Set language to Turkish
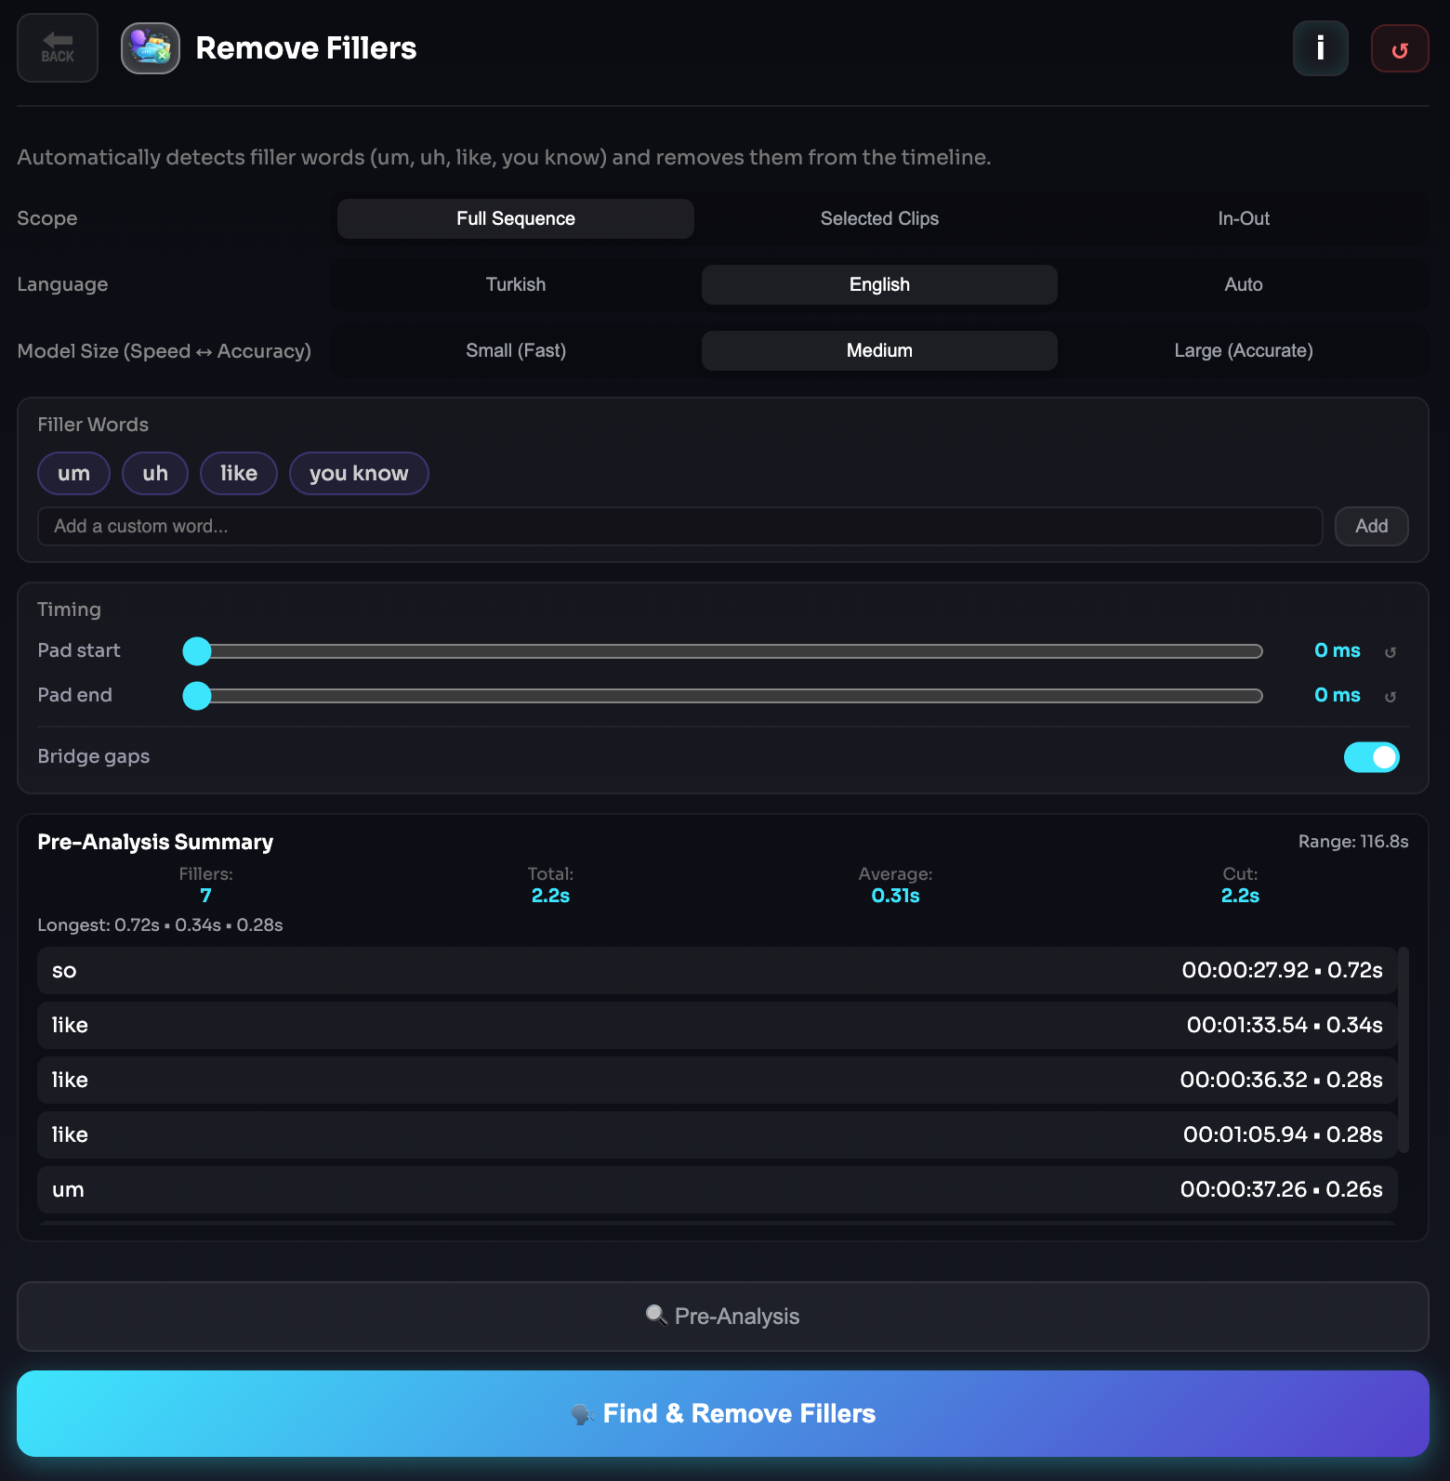The height and width of the screenshot is (1481, 1450). (516, 285)
